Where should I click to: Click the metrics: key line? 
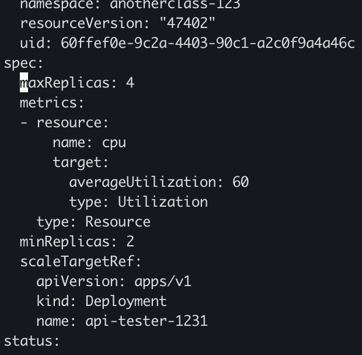click(52, 103)
